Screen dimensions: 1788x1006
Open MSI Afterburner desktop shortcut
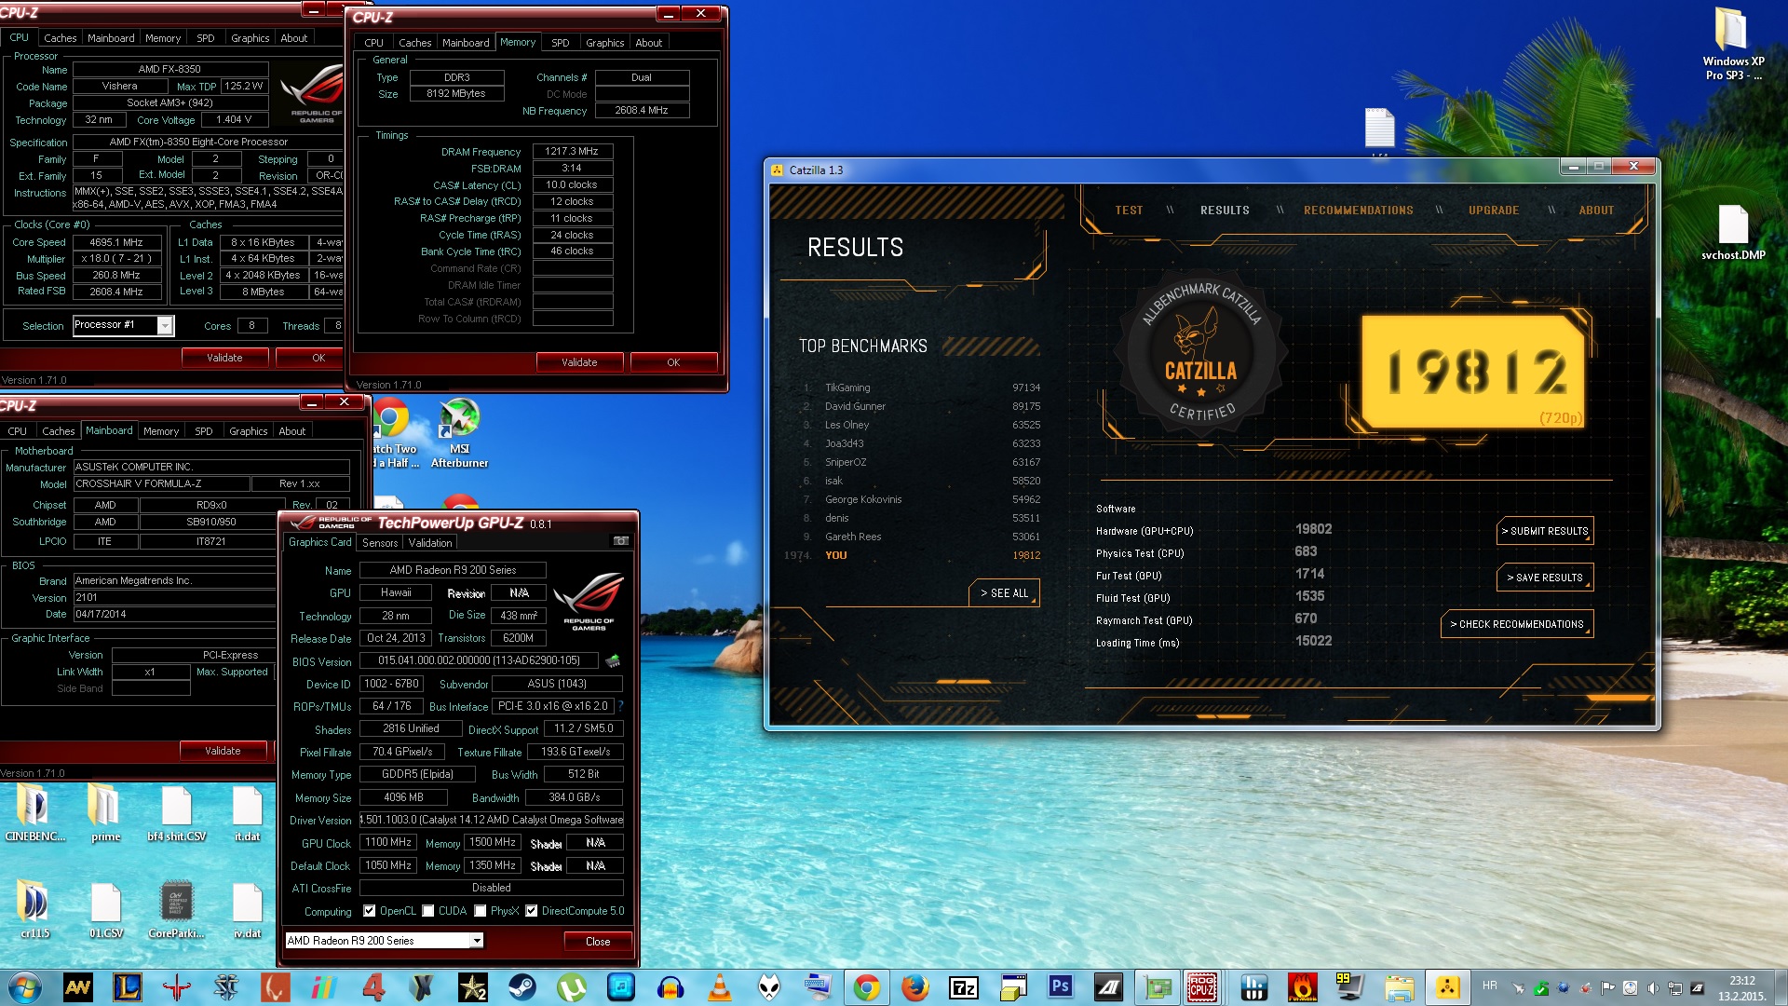coord(459,433)
